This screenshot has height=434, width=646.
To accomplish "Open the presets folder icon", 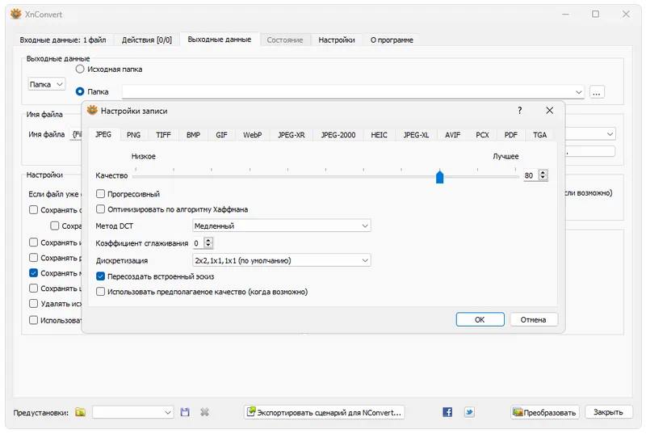I will [x=80, y=411].
